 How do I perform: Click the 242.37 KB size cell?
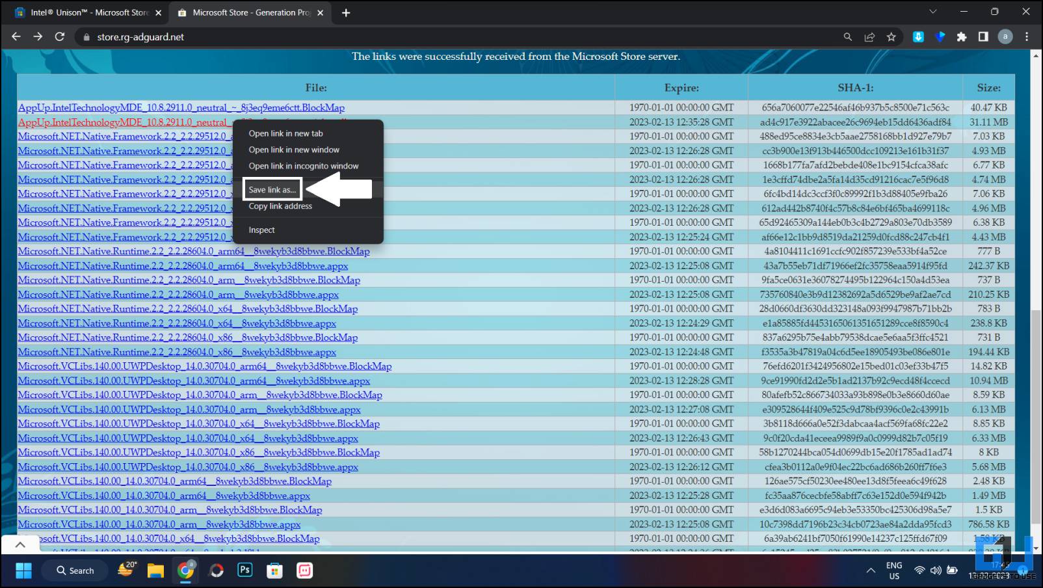point(988,265)
